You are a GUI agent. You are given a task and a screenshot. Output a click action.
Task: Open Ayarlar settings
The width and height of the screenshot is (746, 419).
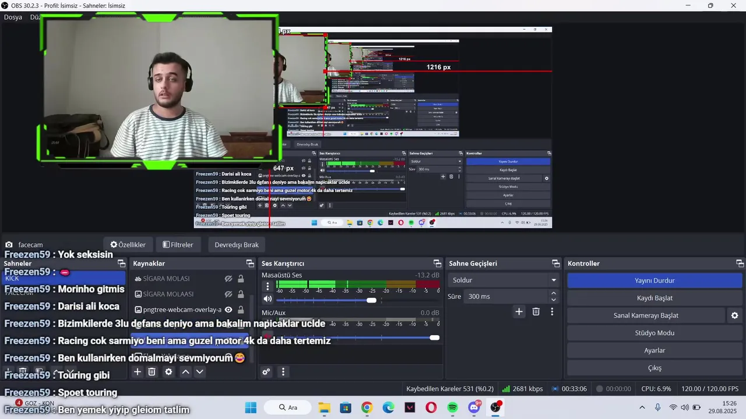click(x=654, y=350)
